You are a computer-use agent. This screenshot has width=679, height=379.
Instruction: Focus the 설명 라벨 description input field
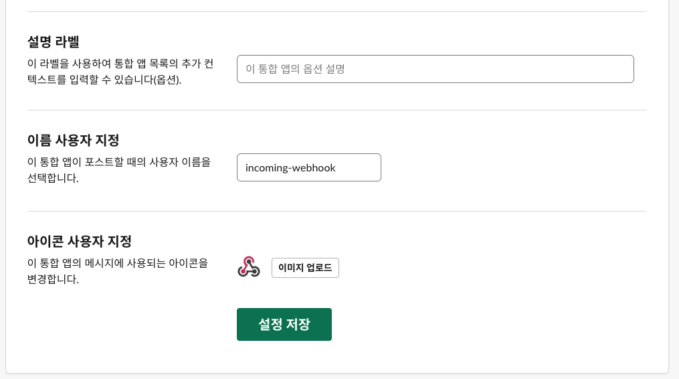tap(435, 69)
